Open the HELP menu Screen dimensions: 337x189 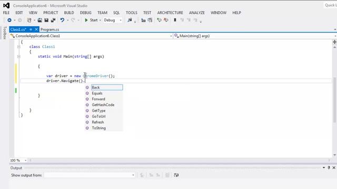[236, 13]
